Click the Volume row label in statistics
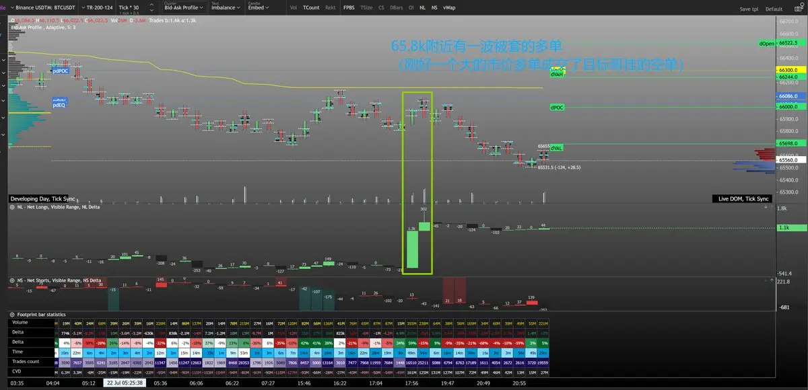 20,323
